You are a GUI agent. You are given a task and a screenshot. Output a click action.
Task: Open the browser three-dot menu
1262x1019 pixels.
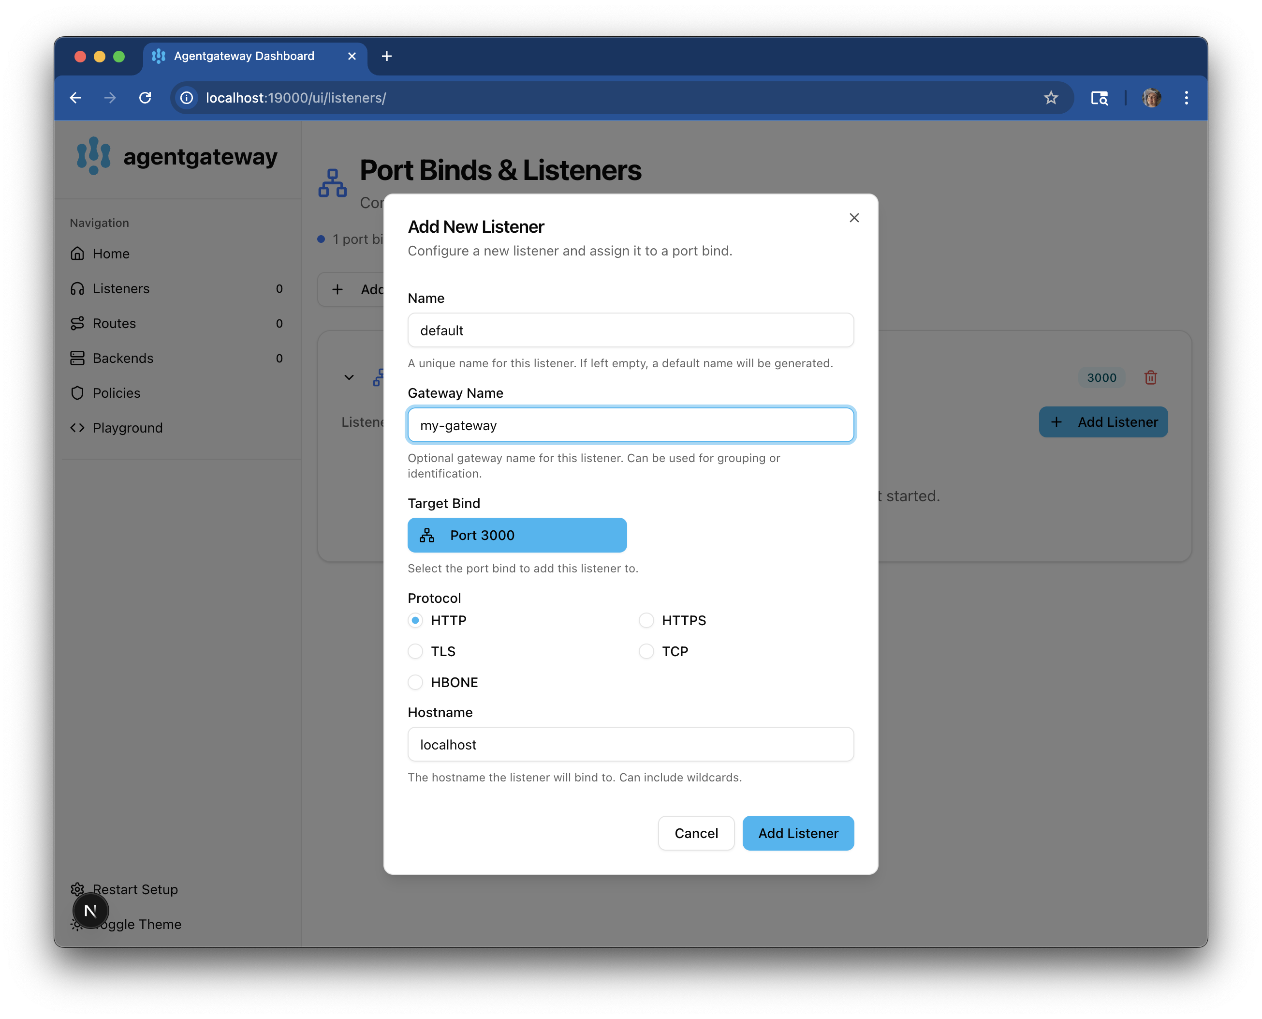pyautogui.click(x=1186, y=98)
